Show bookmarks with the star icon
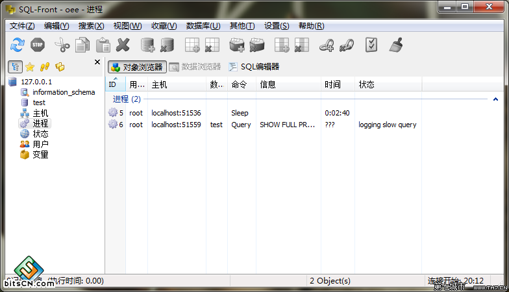This screenshot has width=509, height=292. [30, 67]
